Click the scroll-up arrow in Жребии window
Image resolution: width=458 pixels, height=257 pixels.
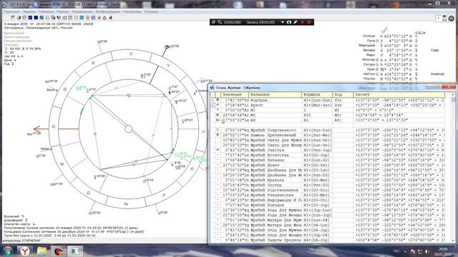pyautogui.click(x=453, y=94)
